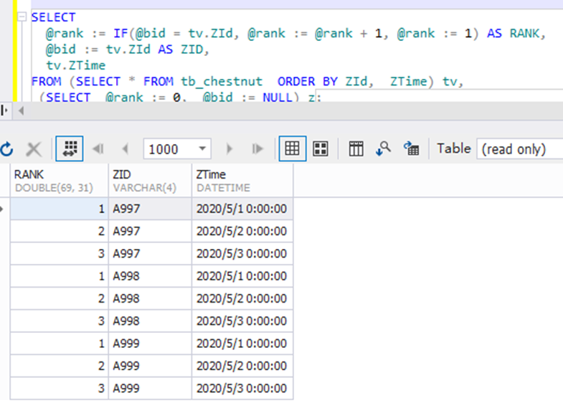Sort by ZTime column header
Screen dimensions: 563x416
pyautogui.click(x=242, y=181)
